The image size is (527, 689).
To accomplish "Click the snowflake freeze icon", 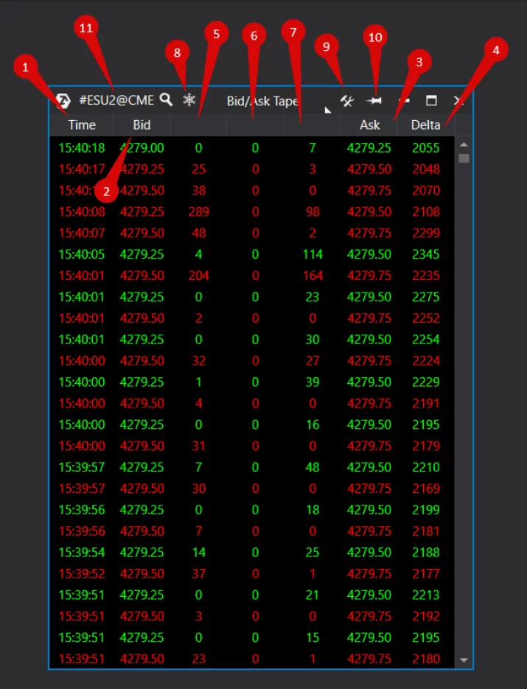I will pyautogui.click(x=189, y=100).
